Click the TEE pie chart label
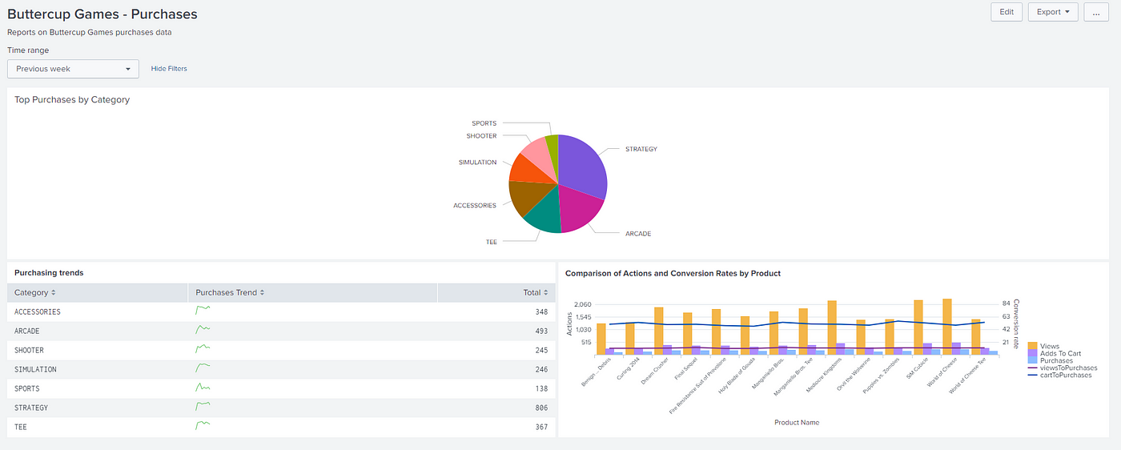The height and width of the screenshot is (450, 1121). pyautogui.click(x=491, y=242)
